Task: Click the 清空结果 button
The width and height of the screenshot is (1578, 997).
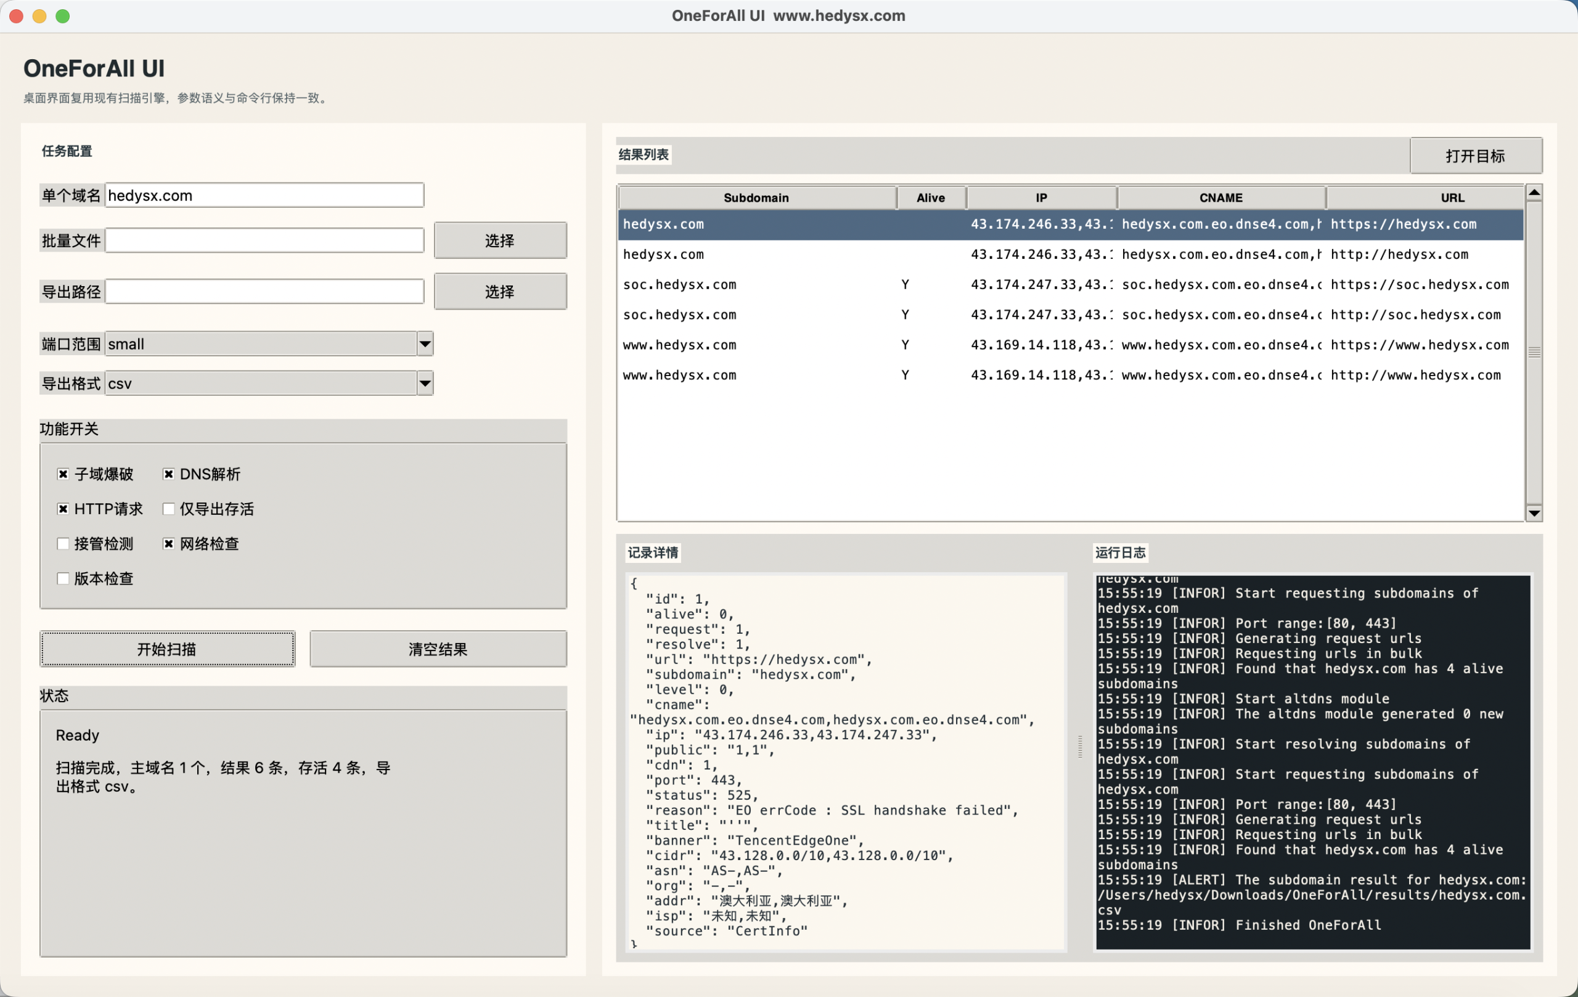Action: [437, 649]
